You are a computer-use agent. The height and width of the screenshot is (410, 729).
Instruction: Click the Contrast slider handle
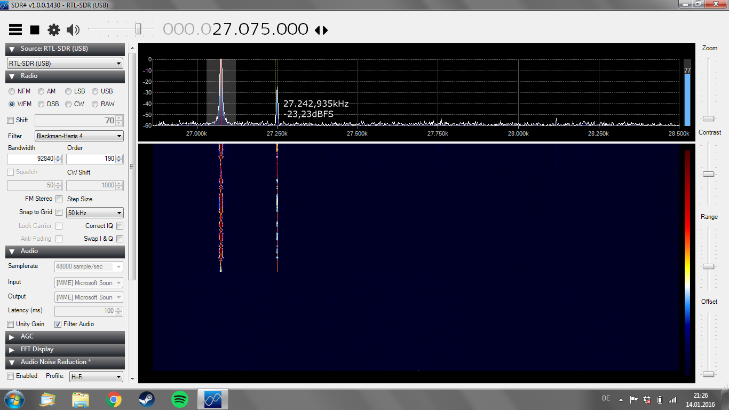click(x=708, y=174)
